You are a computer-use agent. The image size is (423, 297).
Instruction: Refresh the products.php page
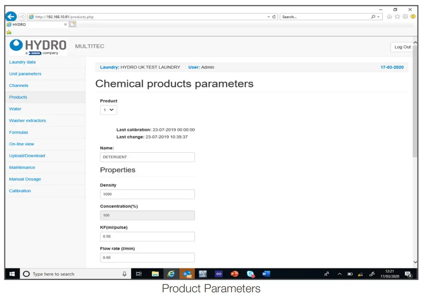click(x=273, y=17)
